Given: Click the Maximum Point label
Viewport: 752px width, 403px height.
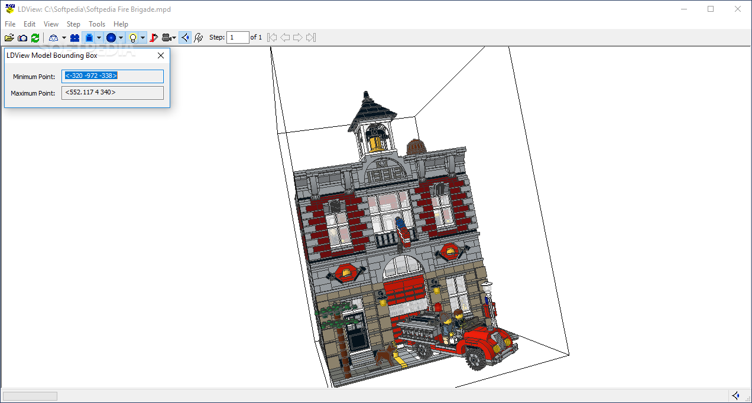Looking at the screenshot, I should [x=33, y=93].
